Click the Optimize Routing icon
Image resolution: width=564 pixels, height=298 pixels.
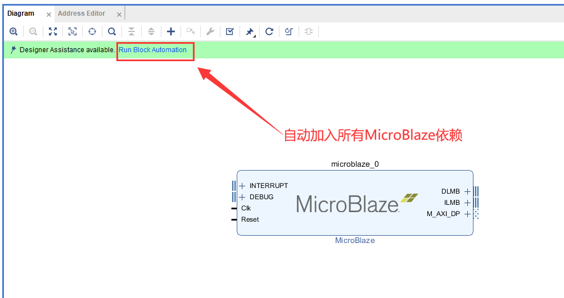pyautogui.click(x=289, y=31)
